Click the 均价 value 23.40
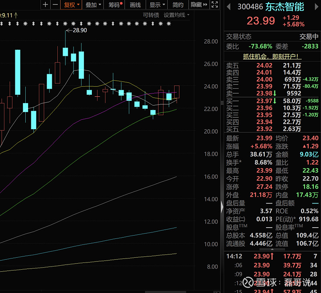The width and height of the screenshot is (321, 293). (310, 138)
